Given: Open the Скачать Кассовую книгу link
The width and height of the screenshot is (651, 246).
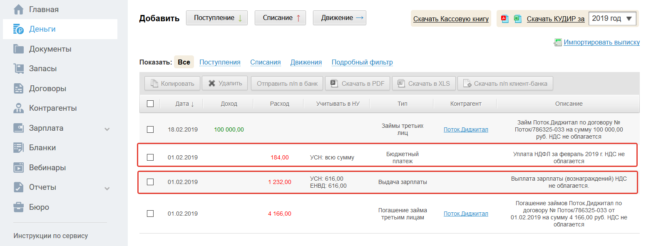Looking at the screenshot, I should [x=451, y=19].
